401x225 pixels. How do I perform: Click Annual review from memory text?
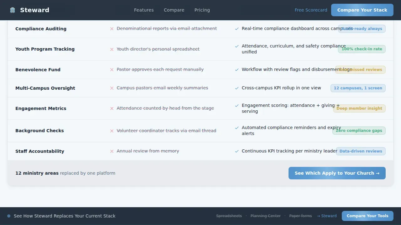[x=148, y=151]
